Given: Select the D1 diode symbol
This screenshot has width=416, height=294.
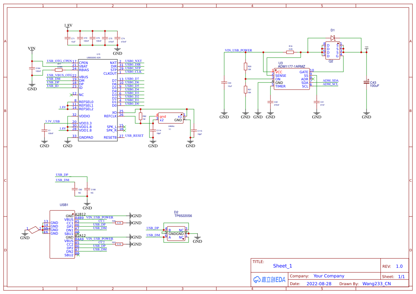Looking at the screenshot, I should tap(333, 38).
